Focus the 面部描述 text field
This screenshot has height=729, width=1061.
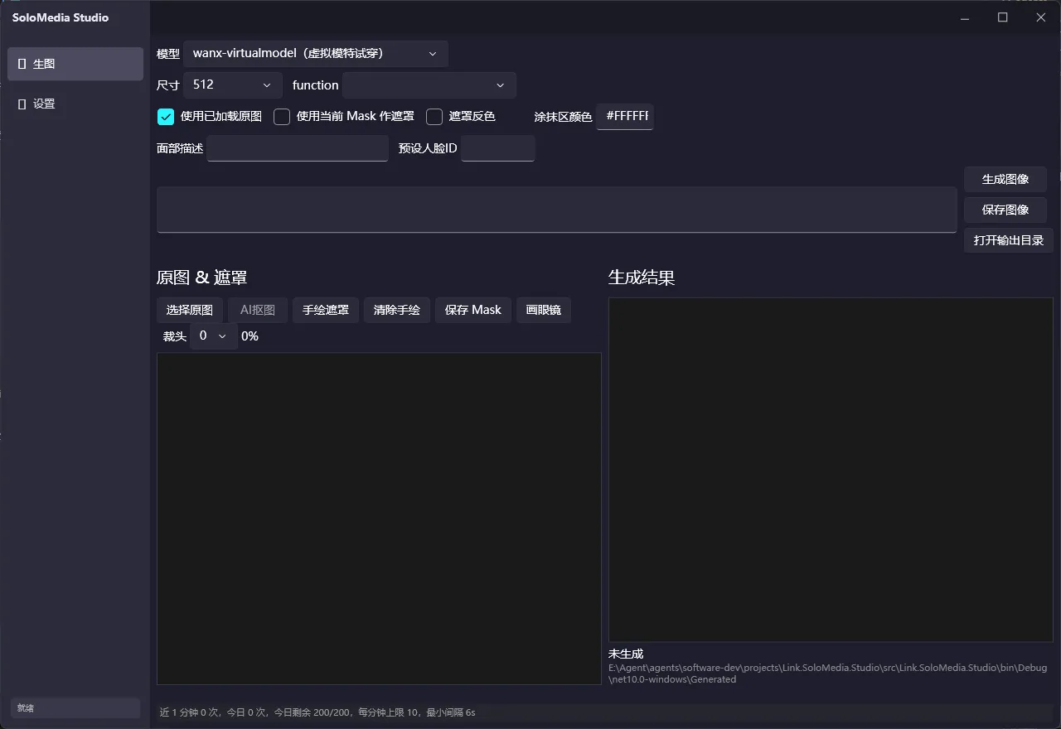[298, 148]
